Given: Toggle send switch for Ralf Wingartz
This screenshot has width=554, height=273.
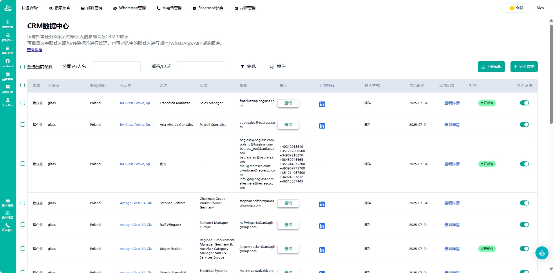Looking at the screenshot, I should coord(524,225).
